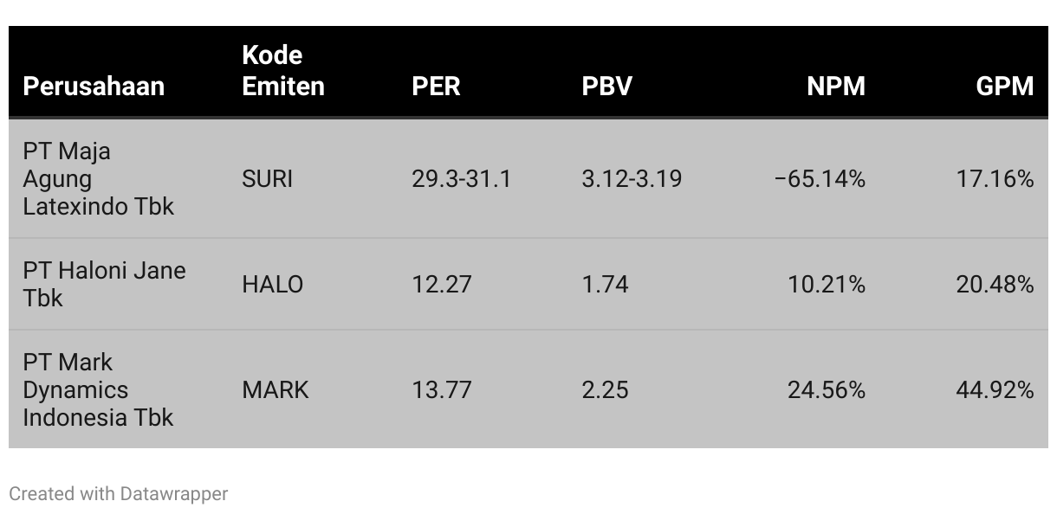Click the GPM column header
Screen dimensions: 1057x514
(x=1005, y=86)
